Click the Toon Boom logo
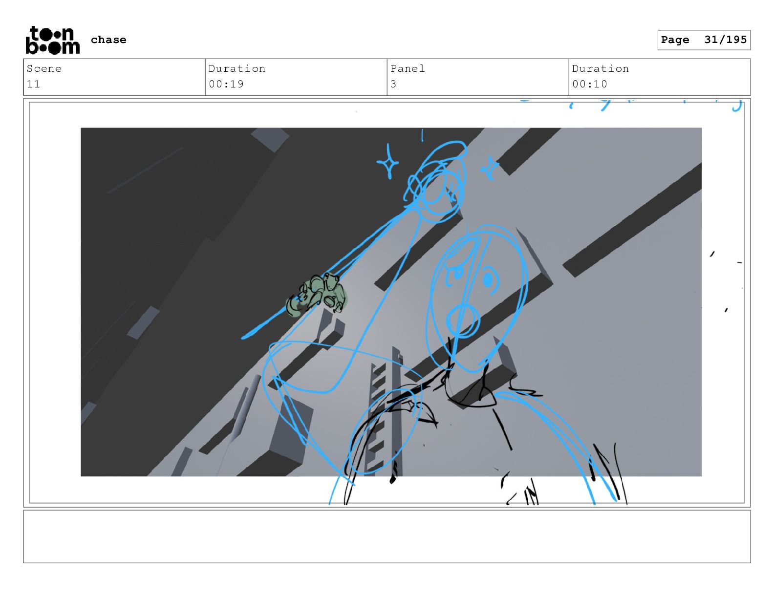Viewport: 774px width, 598px height. click(x=52, y=40)
